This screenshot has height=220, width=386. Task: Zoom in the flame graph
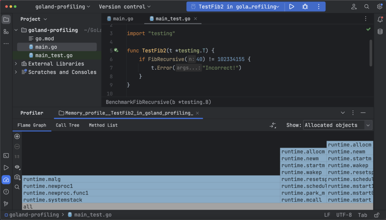(17, 136)
